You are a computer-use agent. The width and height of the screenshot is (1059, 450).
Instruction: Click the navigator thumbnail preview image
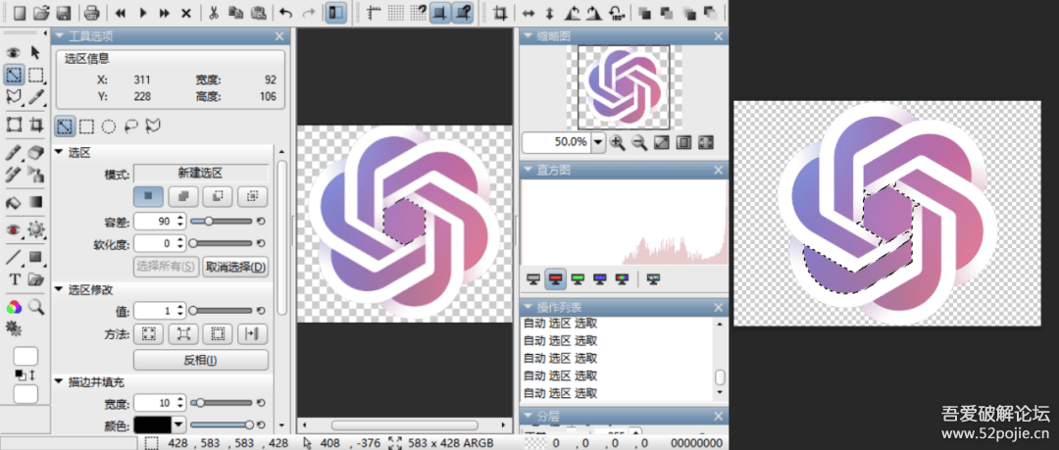[x=624, y=86]
